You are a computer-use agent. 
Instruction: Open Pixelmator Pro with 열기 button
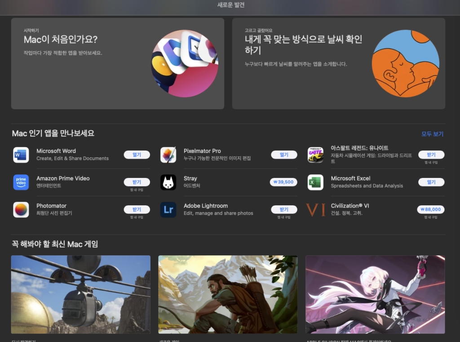[284, 155]
